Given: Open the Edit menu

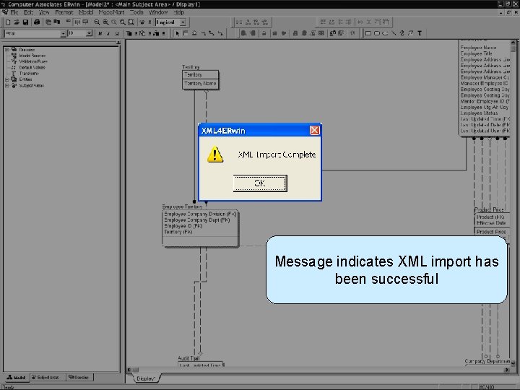Looking at the screenshot, I should (28, 12).
